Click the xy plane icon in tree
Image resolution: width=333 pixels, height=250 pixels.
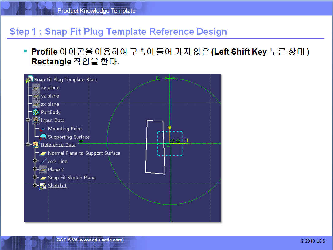pyautogui.click(x=36, y=88)
